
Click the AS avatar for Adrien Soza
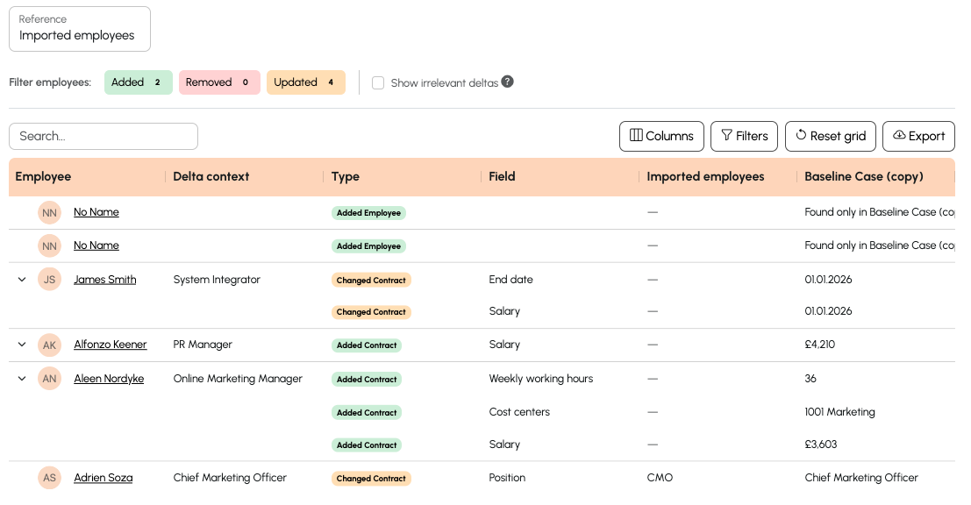(x=50, y=479)
